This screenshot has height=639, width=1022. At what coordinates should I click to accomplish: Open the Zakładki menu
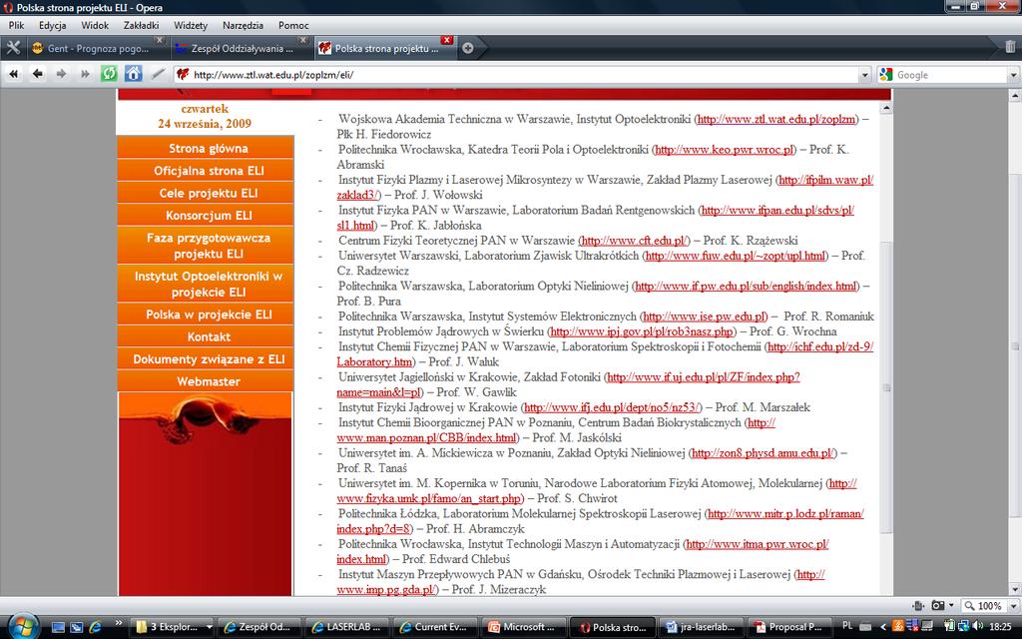pyautogui.click(x=141, y=25)
